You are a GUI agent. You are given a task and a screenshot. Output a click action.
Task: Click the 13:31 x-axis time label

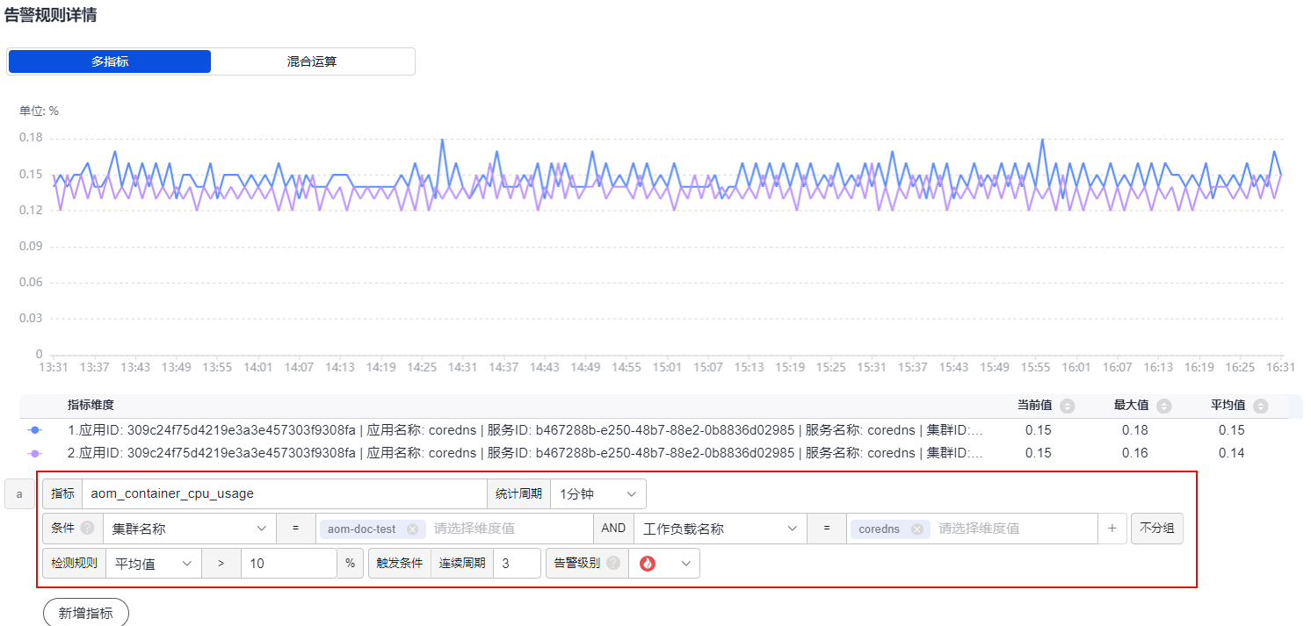pyautogui.click(x=53, y=368)
